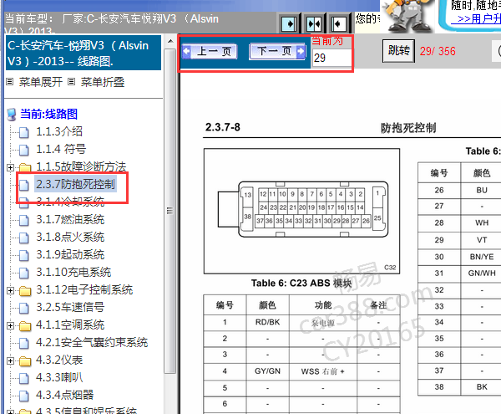Screen dimensions: 501x414
Task: Open the 3.1.9起动系统 tree item
Action: (70, 254)
